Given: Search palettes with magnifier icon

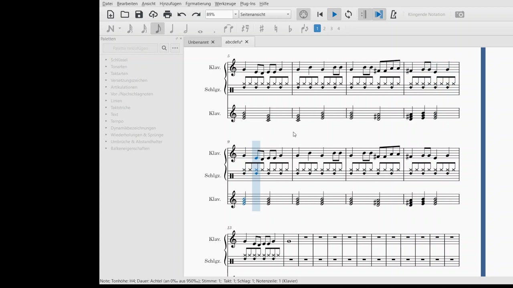Looking at the screenshot, I should (x=164, y=48).
